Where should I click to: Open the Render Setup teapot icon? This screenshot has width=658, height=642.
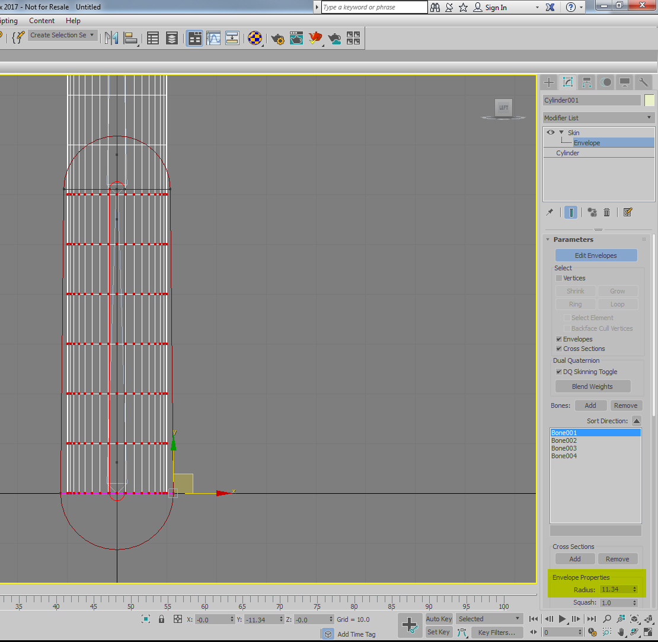click(277, 39)
